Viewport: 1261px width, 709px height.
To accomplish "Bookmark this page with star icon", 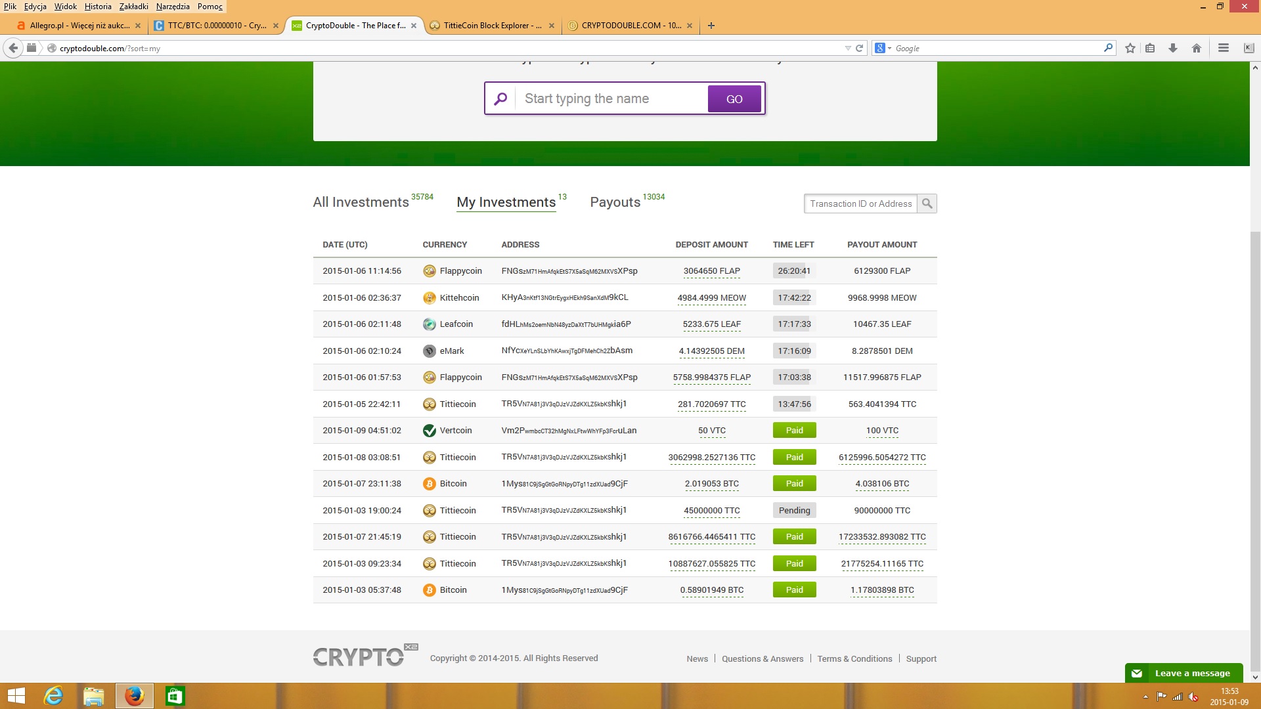I will (1130, 48).
